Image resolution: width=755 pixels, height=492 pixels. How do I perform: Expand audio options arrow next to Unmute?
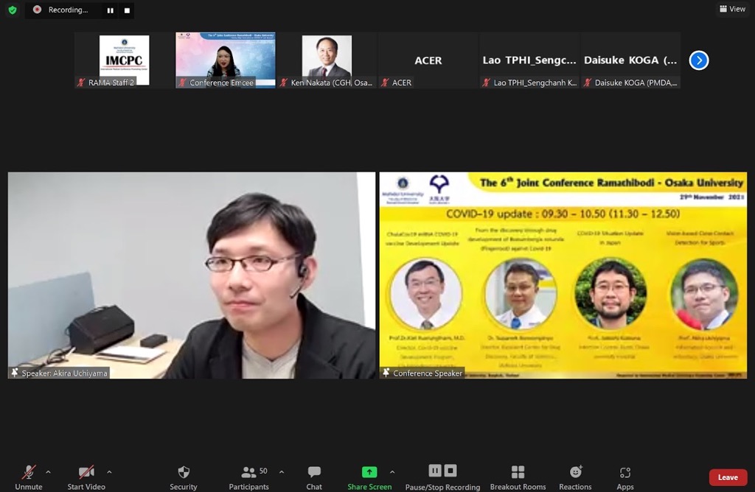coord(49,471)
